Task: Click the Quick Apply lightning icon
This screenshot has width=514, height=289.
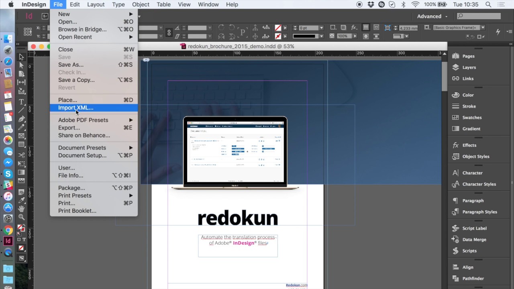Action: pyautogui.click(x=498, y=32)
